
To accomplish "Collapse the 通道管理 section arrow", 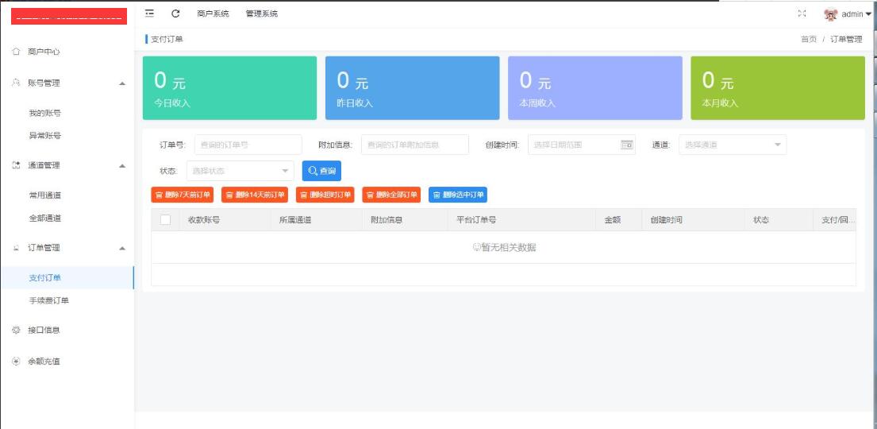I will click(x=122, y=166).
